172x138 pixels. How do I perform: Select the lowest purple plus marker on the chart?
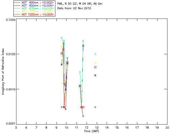click(x=83, y=116)
